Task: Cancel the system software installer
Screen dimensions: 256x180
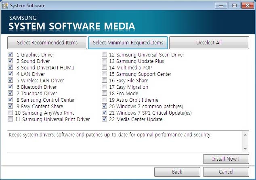Action: [x=226, y=172]
